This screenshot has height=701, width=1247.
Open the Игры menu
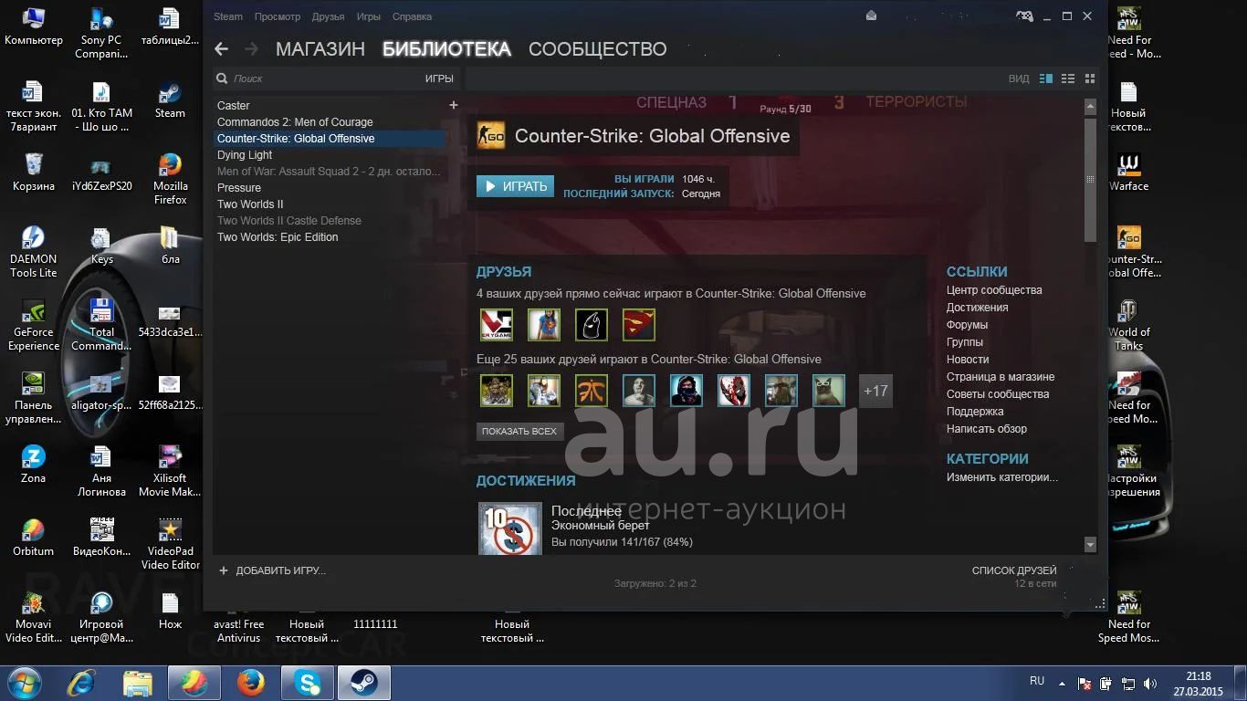(369, 16)
